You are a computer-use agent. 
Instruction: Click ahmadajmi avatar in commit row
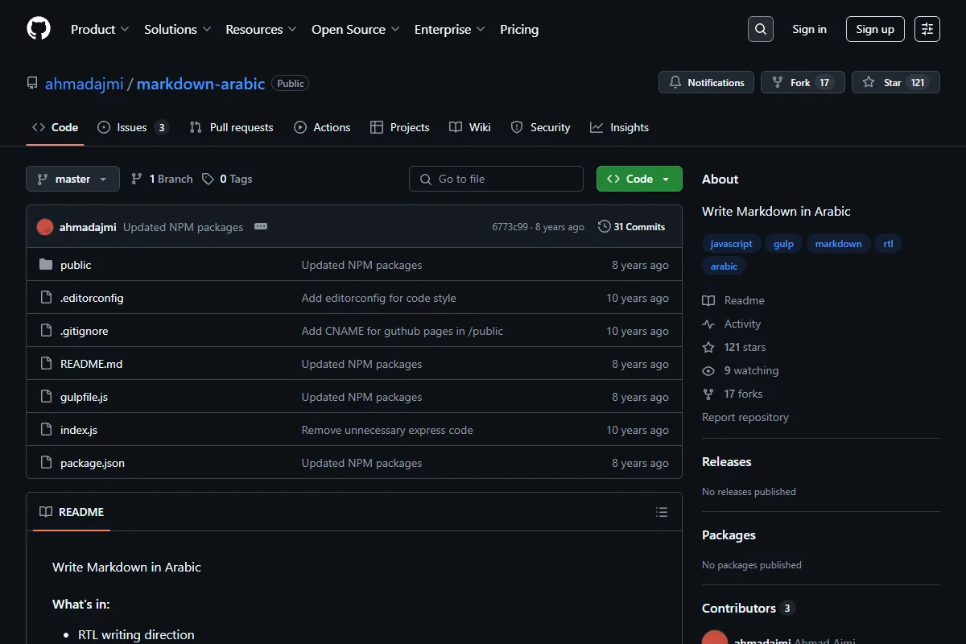[45, 227]
